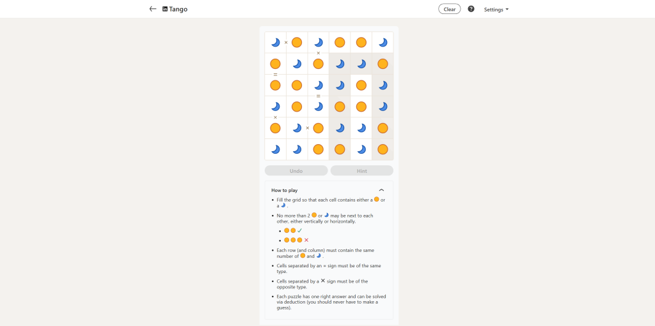Click the sun in the grid's bottom-right cell
Screen dimensions: 655x326
click(x=383, y=149)
